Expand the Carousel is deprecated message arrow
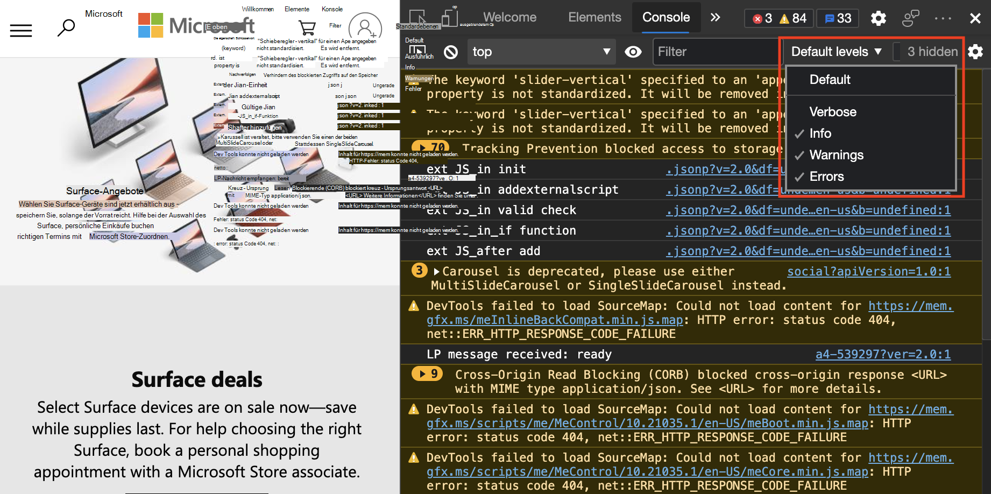The image size is (991, 494). point(436,271)
